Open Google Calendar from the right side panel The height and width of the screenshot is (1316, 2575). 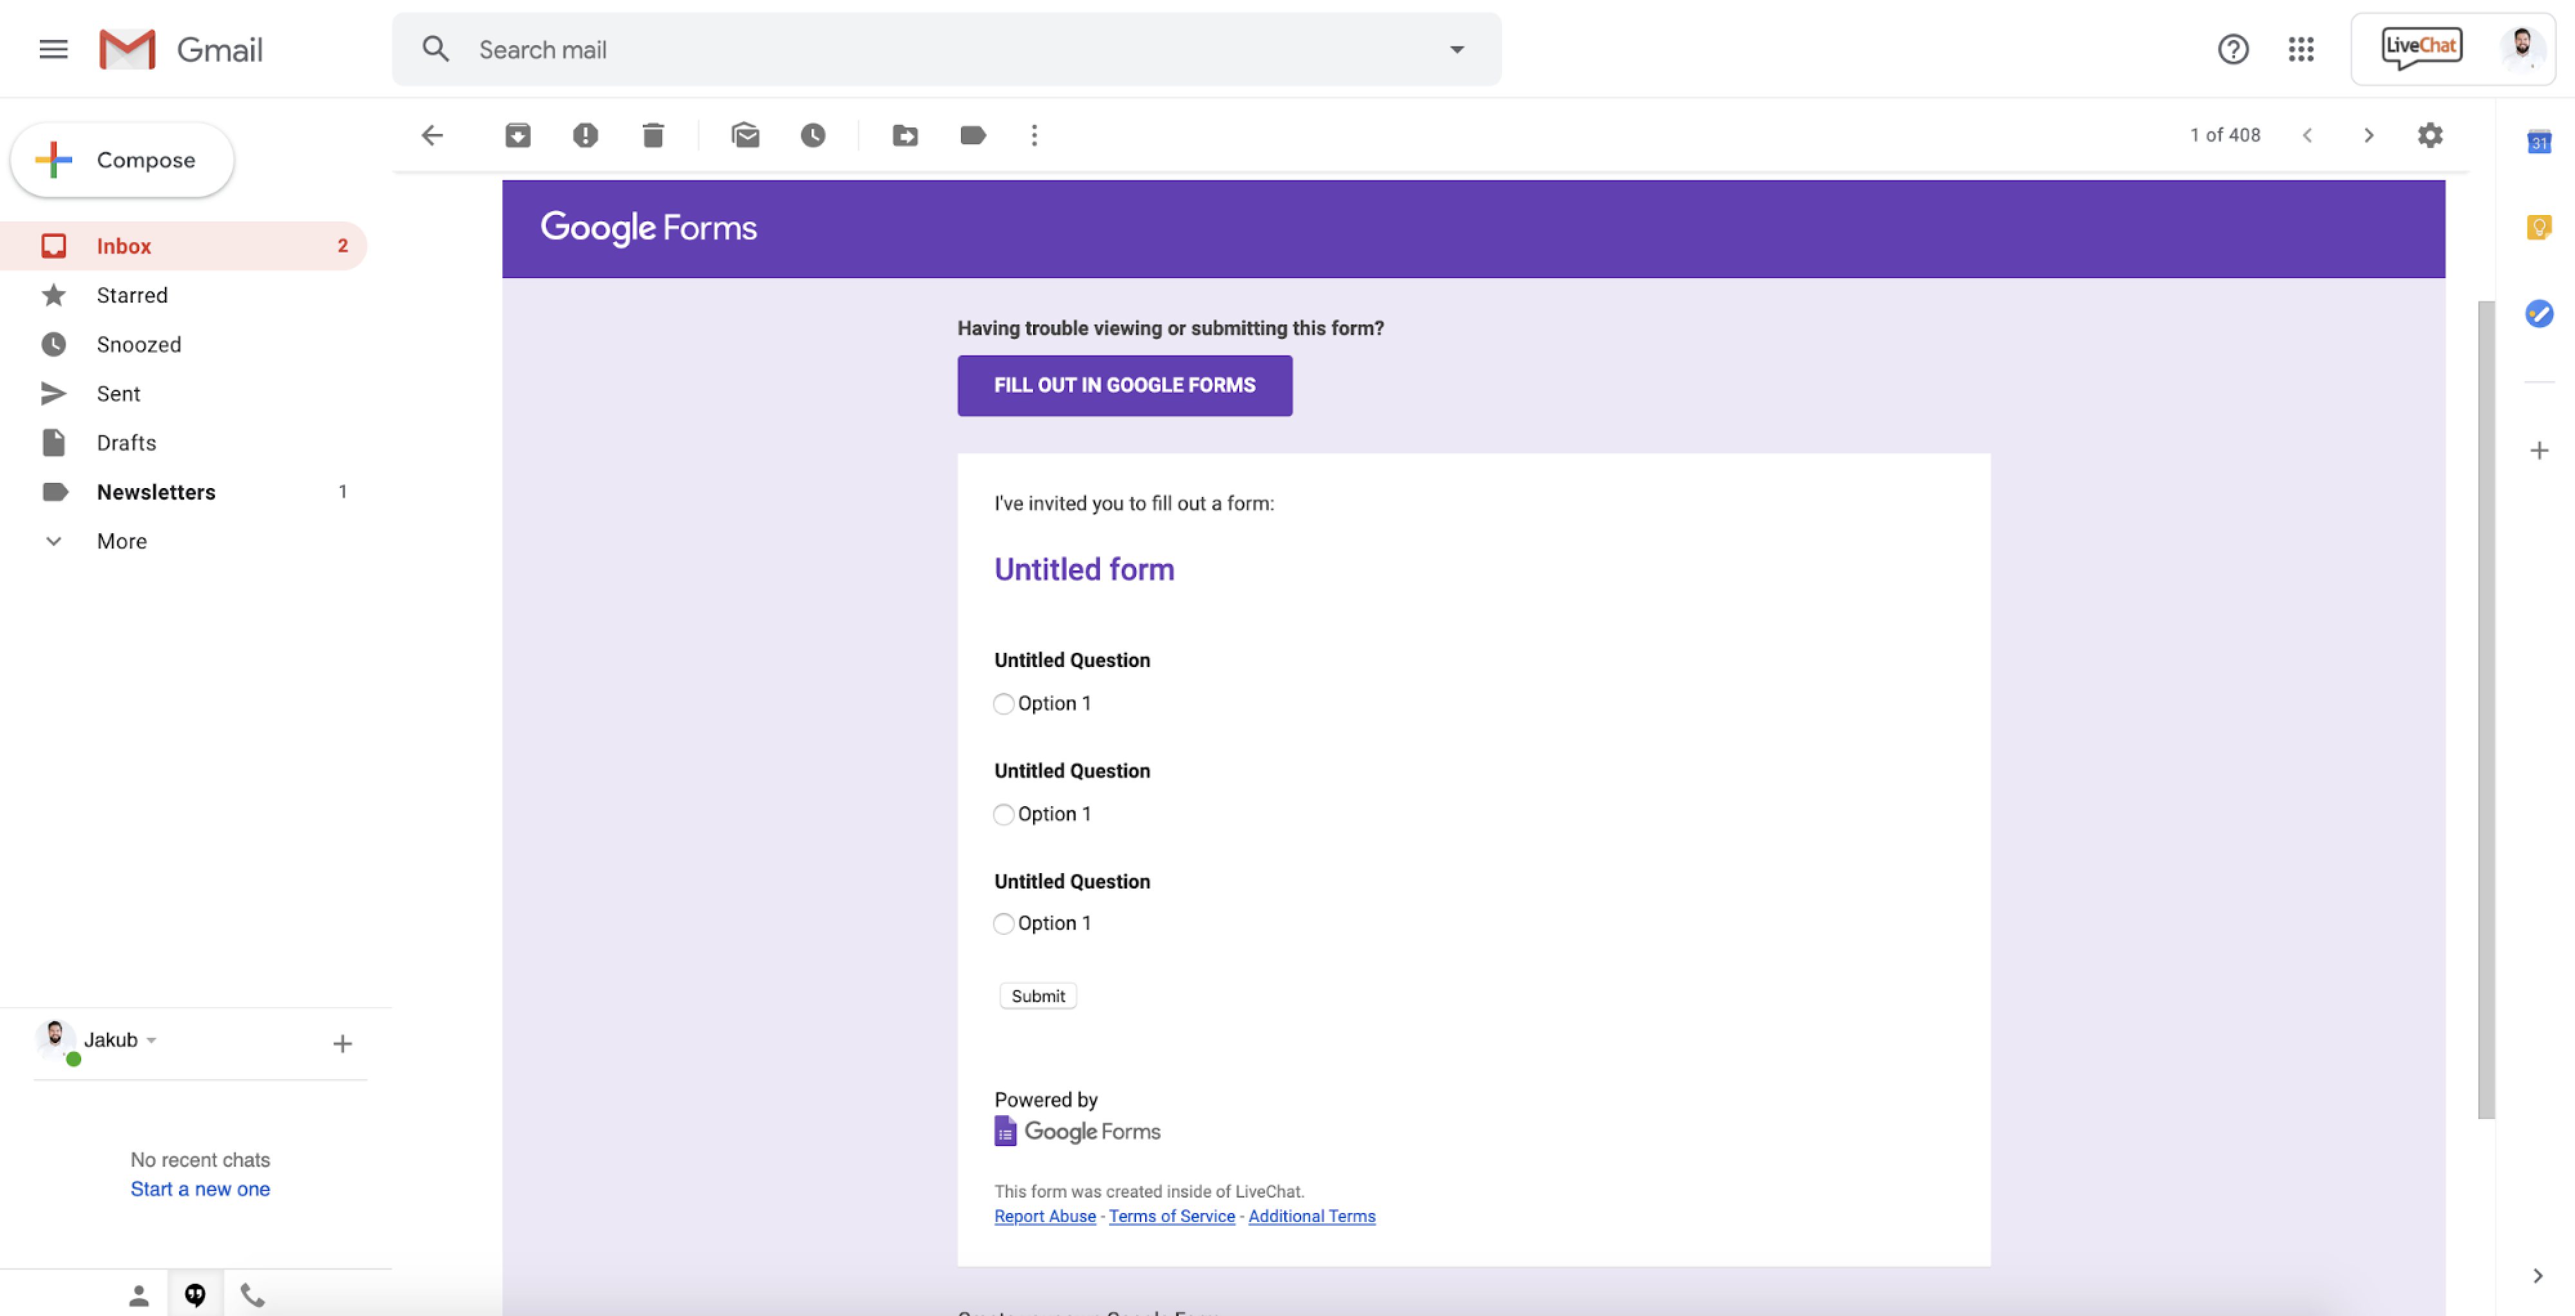coord(2540,141)
